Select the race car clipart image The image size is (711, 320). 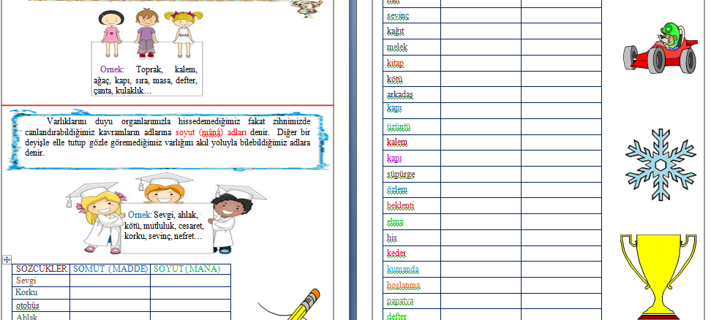[x=659, y=53]
